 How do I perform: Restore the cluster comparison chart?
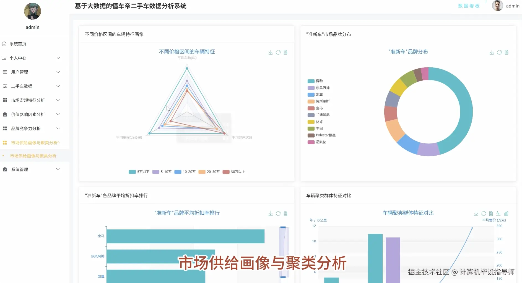(x=484, y=213)
